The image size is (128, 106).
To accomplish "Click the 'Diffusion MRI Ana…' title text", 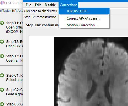I will [11, 11].
